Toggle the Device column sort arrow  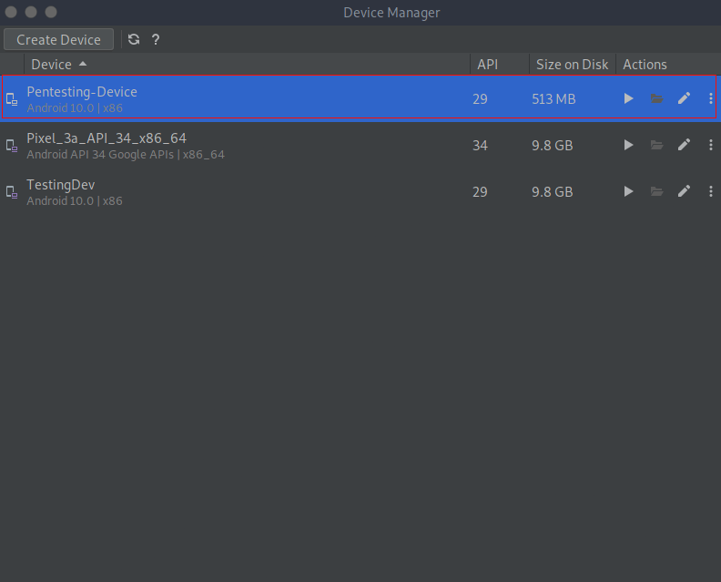click(x=83, y=64)
